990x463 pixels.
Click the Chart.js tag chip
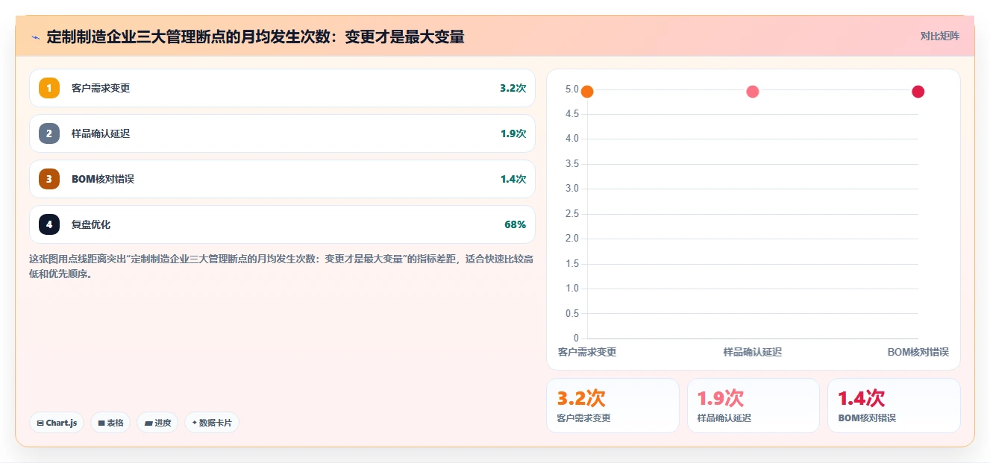57,423
